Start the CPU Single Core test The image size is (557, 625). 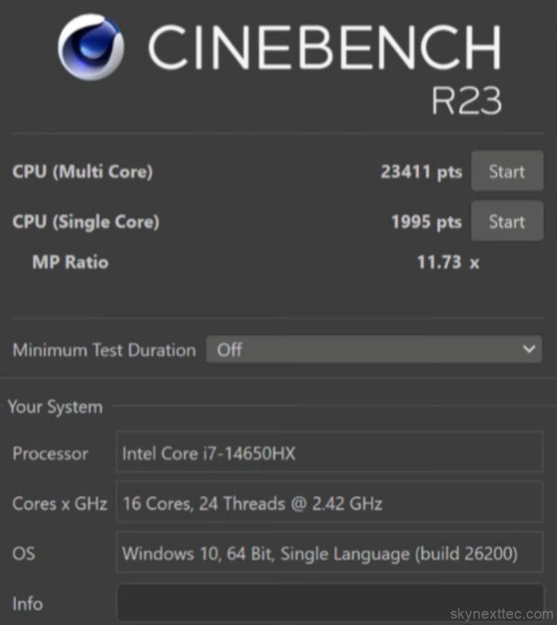507,221
